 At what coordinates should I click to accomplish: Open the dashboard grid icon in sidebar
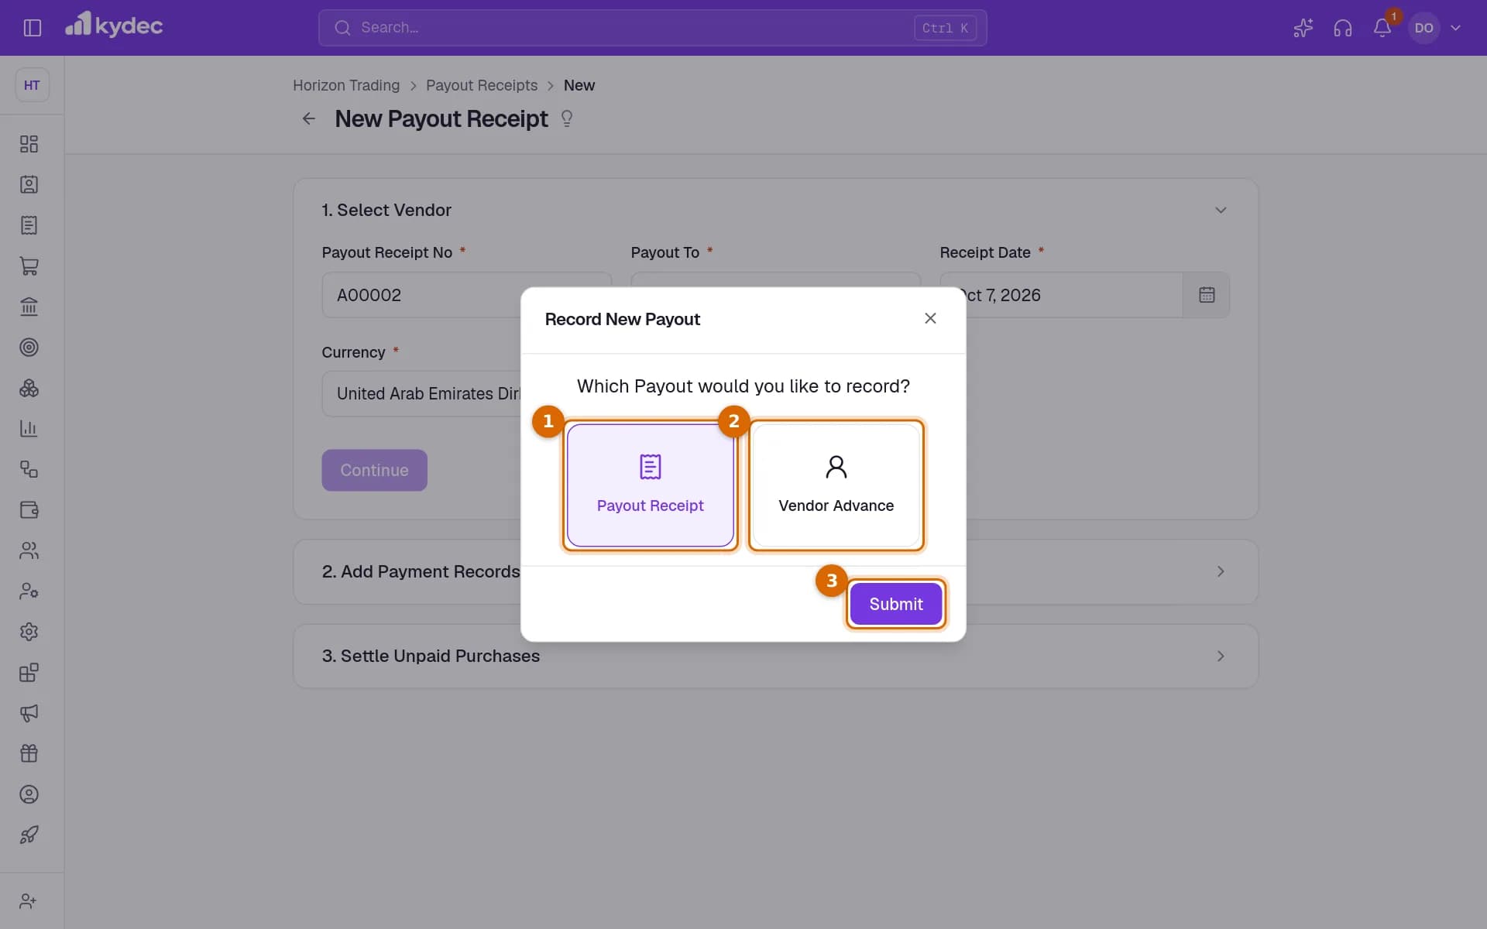29,144
